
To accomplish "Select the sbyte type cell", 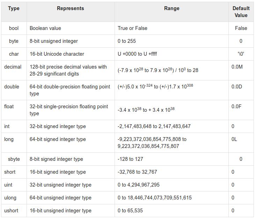I will 14,159.
